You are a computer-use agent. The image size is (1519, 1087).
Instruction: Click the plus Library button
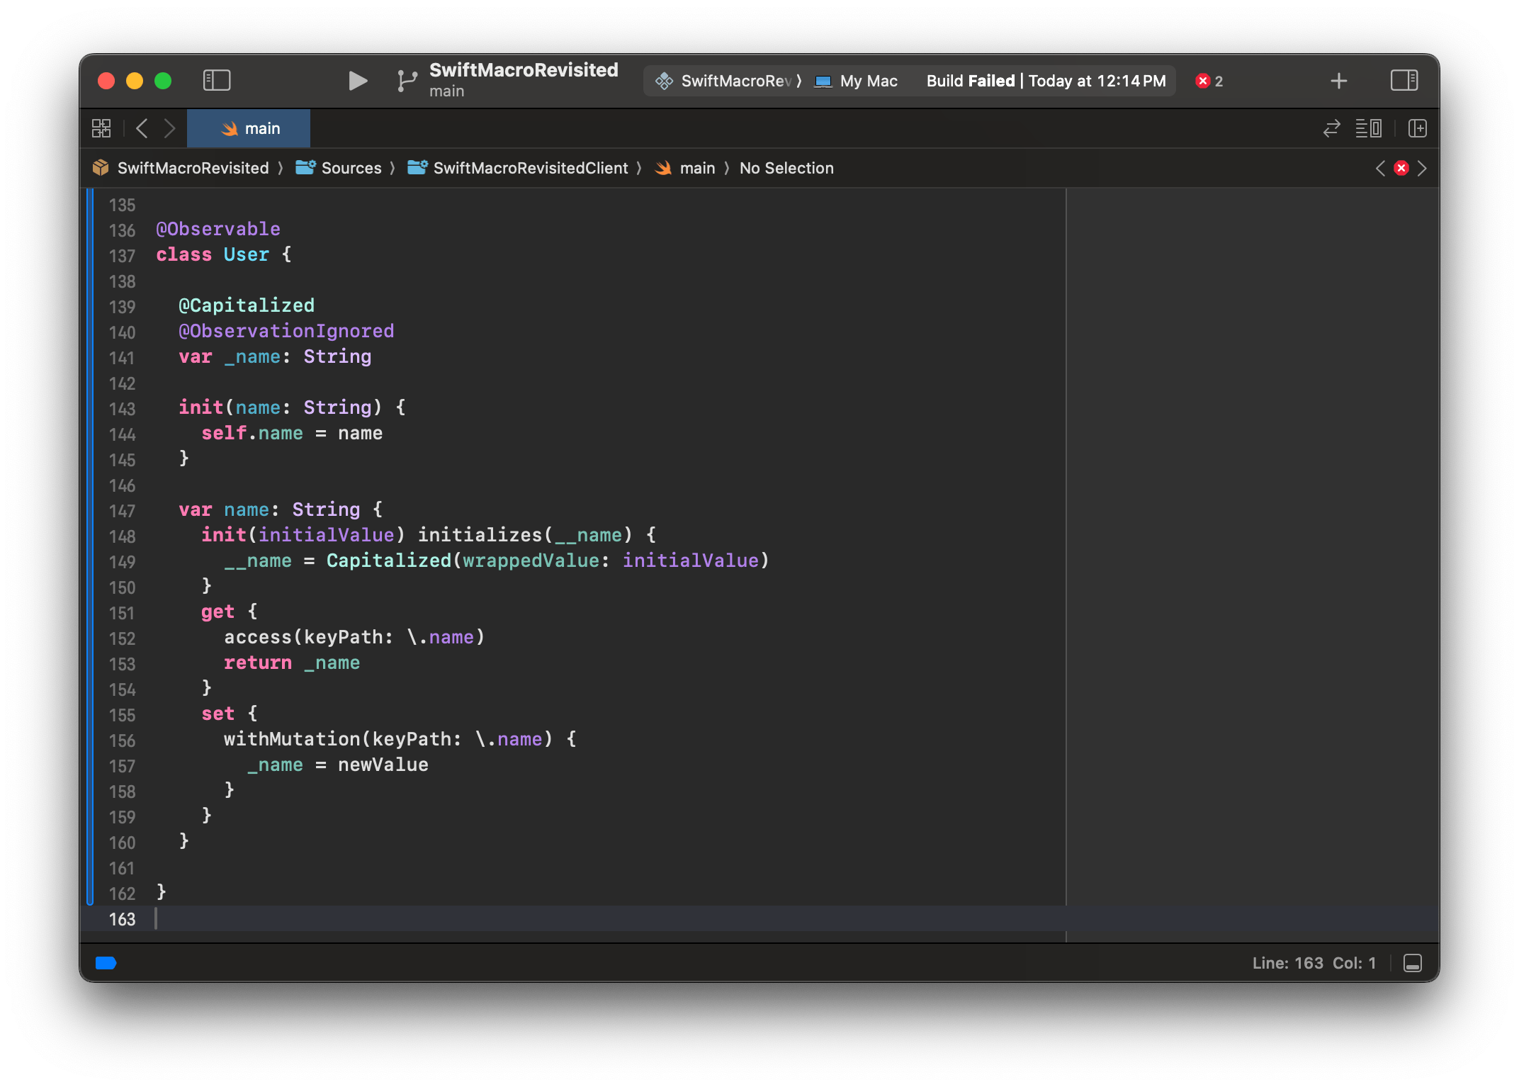[1338, 81]
